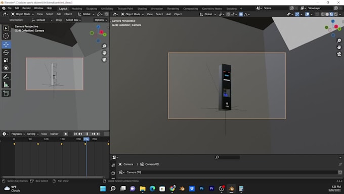Choose the Move tool in toolbar

pyautogui.click(x=6, y=45)
